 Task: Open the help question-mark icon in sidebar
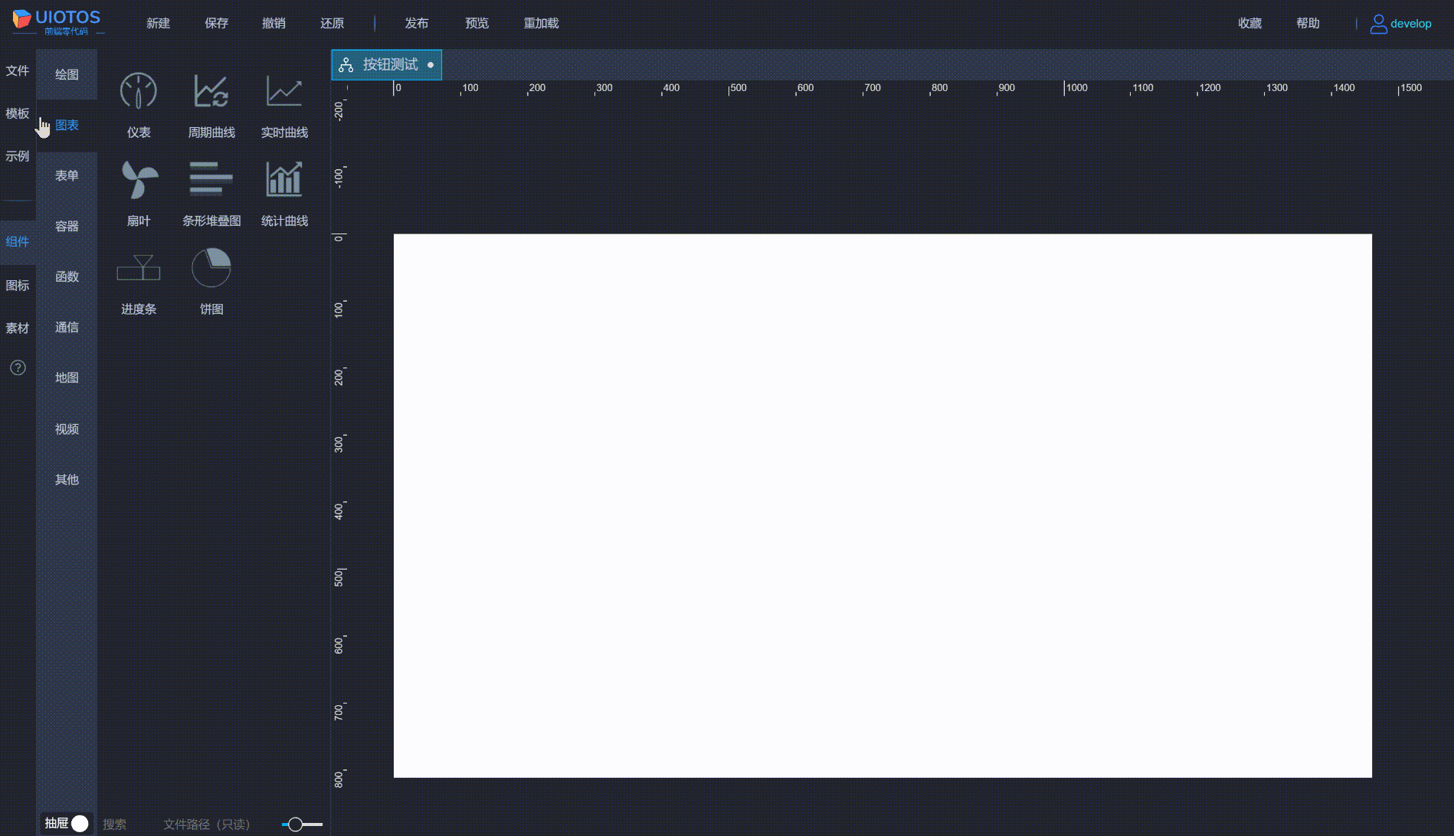point(17,367)
